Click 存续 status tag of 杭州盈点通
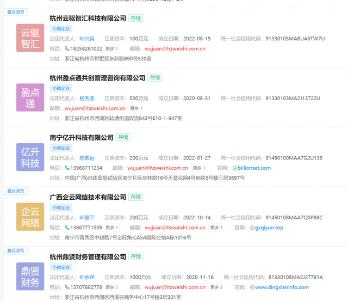348x301 pixels. tap(154, 78)
